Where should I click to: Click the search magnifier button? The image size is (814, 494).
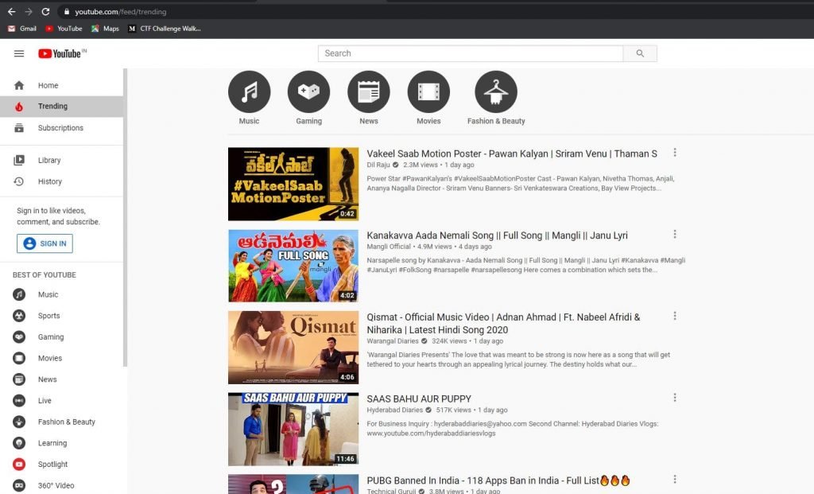(640, 53)
